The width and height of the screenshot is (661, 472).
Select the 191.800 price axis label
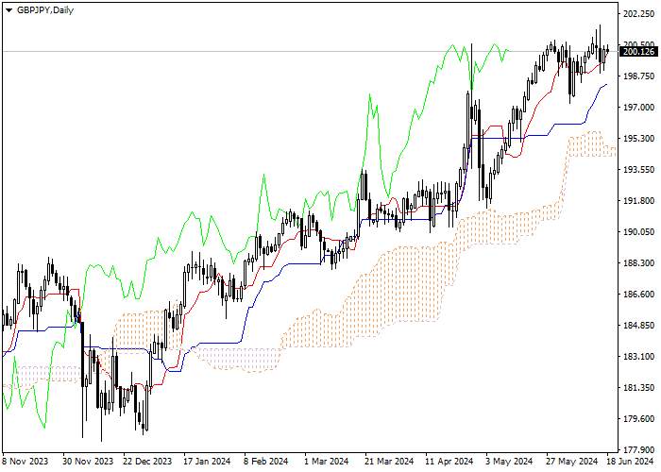(x=638, y=201)
